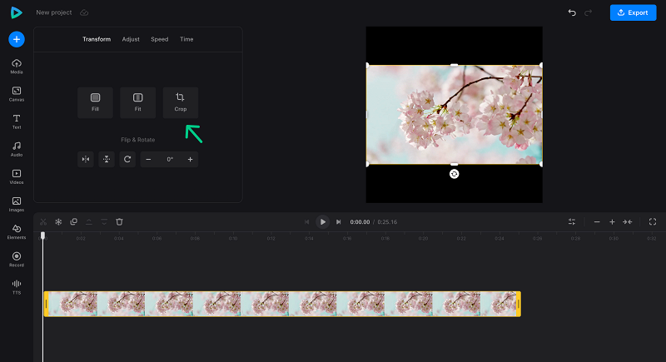Open the Videos sidebar panel
The height and width of the screenshot is (362, 666).
tap(17, 177)
